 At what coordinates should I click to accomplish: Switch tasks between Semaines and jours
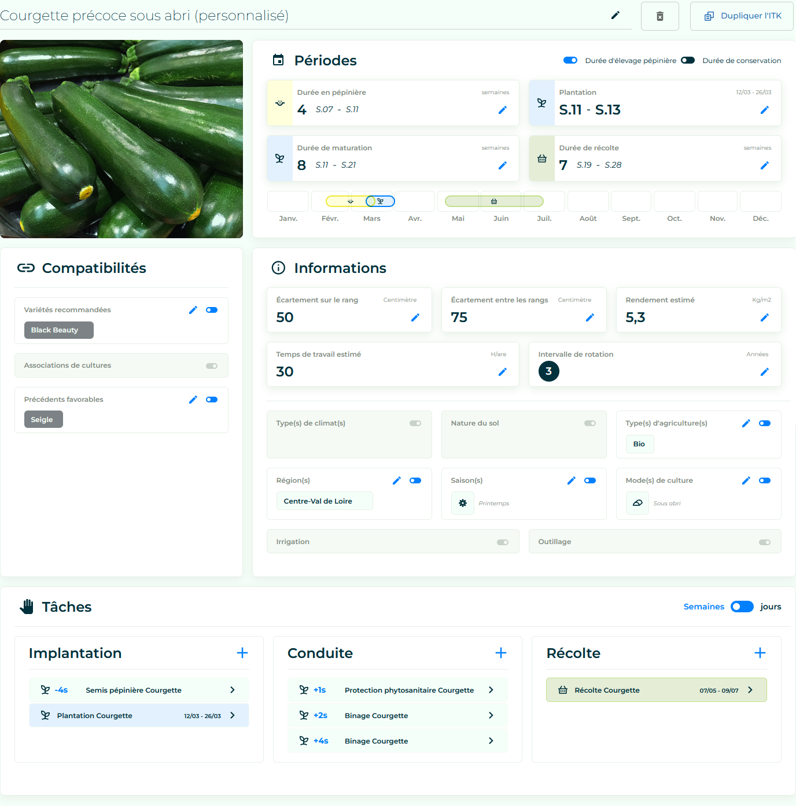(x=742, y=607)
